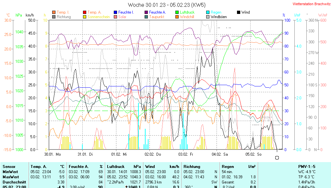Click the orange Temp. I. legend swatch
The image size is (331, 188).
pos(54,12)
